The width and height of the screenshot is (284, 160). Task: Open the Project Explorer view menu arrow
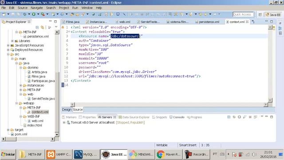tap(56, 27)
